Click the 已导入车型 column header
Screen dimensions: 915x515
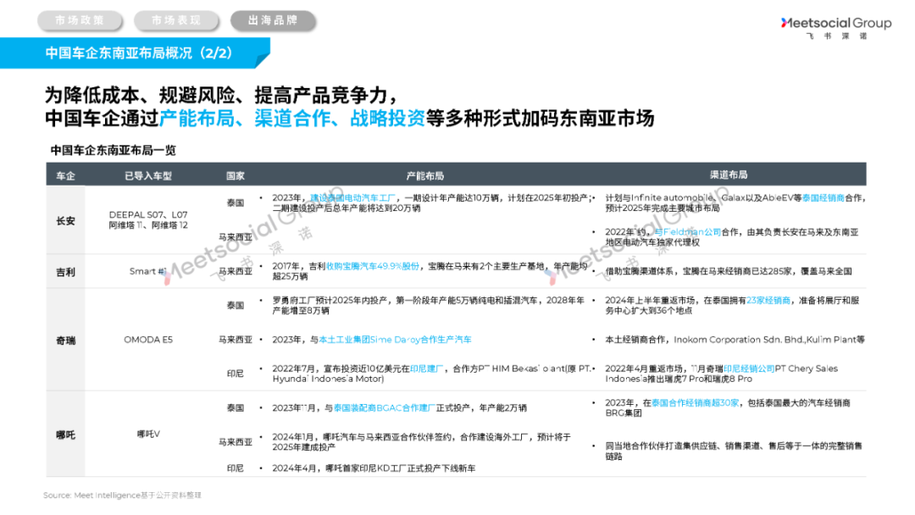tap(148, 175)
